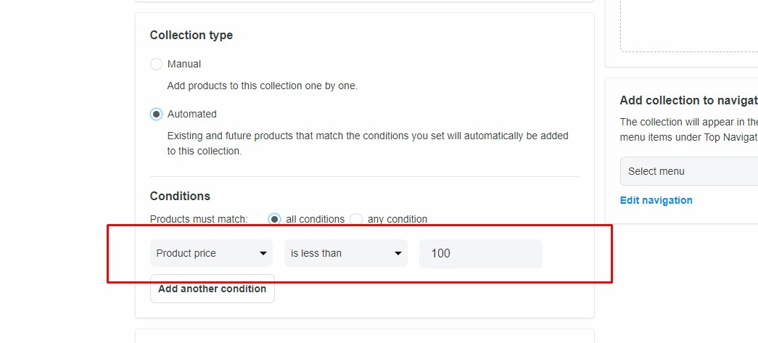Click the "is less than" dropdown caret arrow
This screenshot has width=758, height=343.
[397, 254]
